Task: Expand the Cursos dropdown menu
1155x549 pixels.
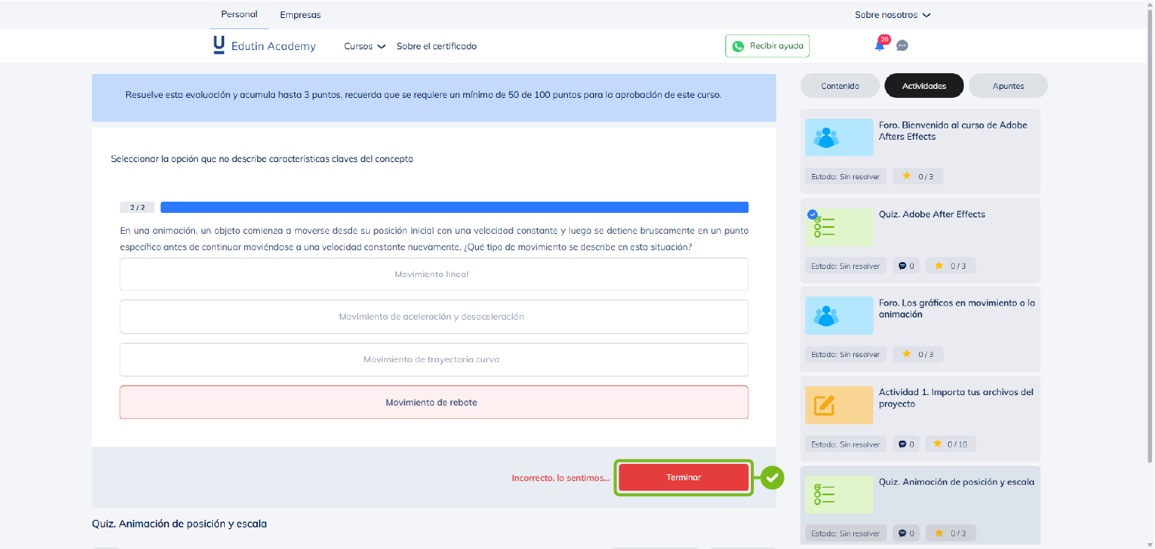Action: coord(364,46)
